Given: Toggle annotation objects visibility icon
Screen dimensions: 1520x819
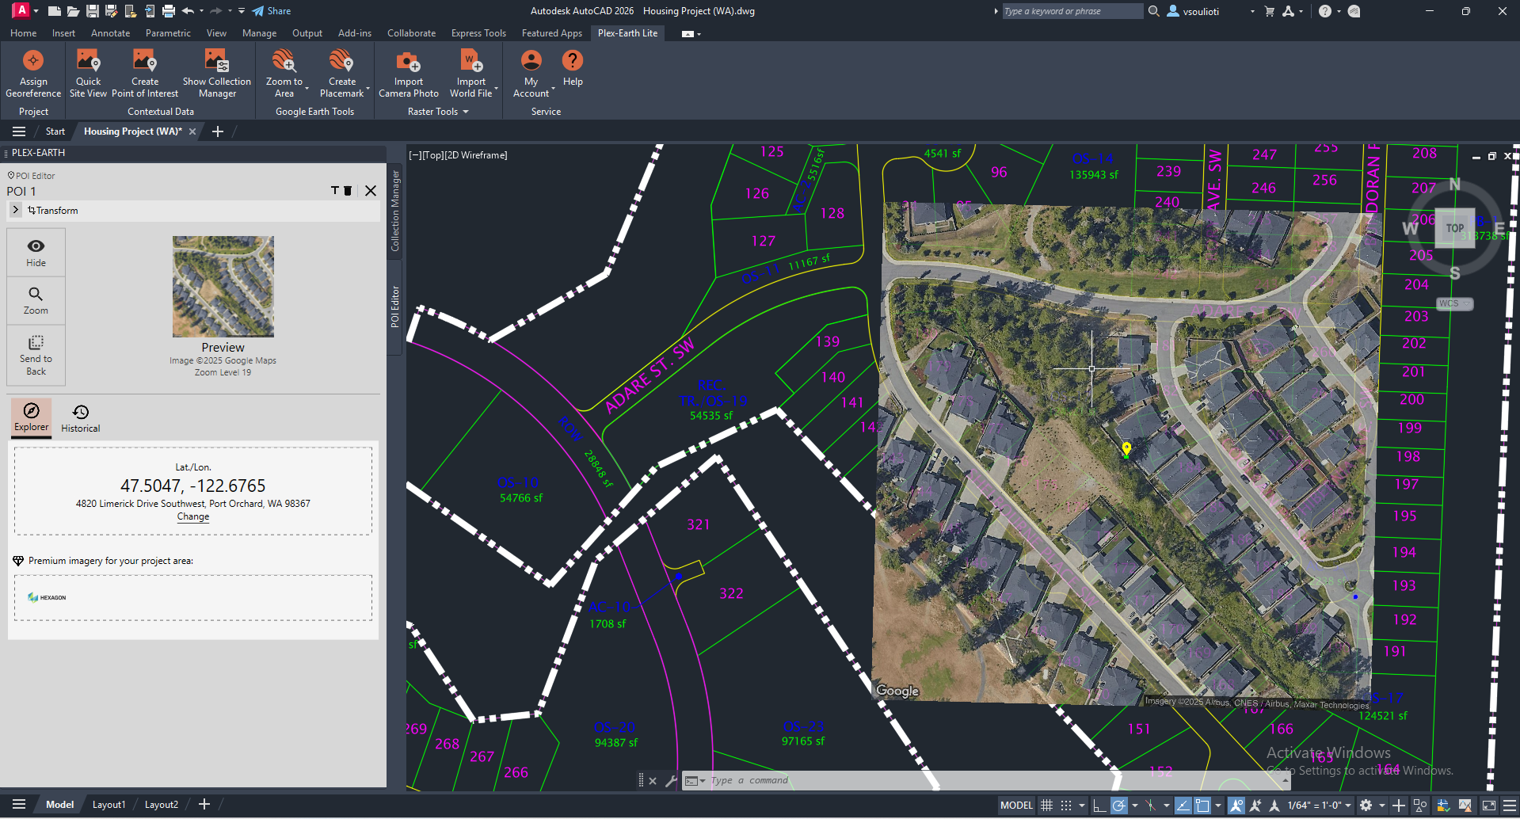Looking at the screenshot, I should pyautogui.click(x=1236, y=806).
